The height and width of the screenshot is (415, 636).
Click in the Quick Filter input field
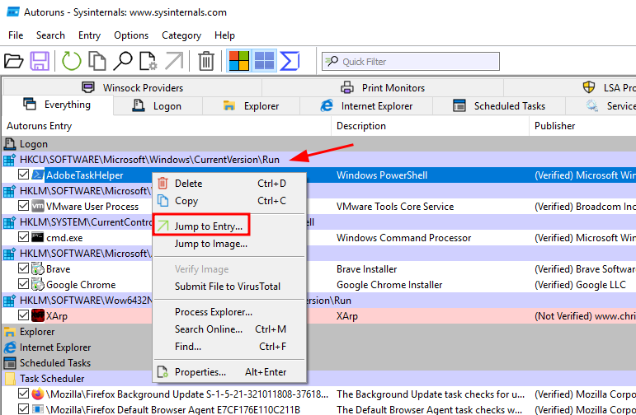tap(411, 61)
